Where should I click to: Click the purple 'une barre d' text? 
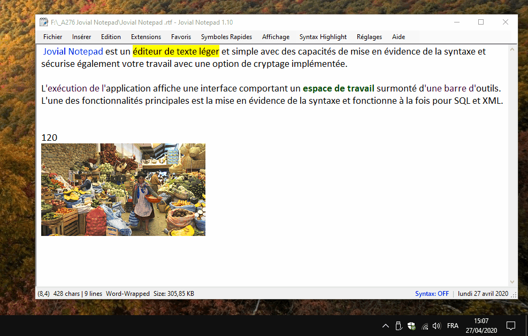click(450, 88)
